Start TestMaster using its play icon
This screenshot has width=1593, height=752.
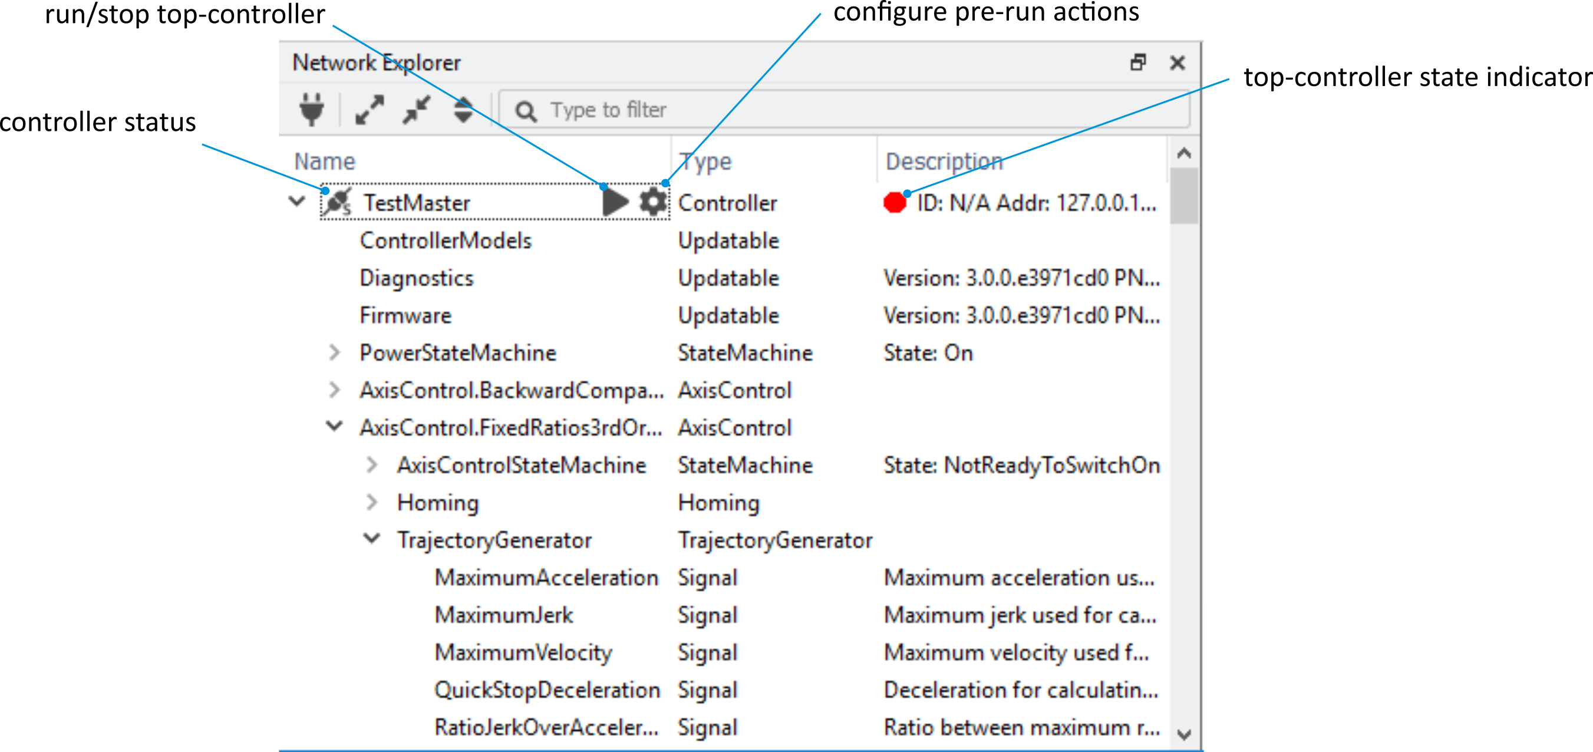click(615, 202)
